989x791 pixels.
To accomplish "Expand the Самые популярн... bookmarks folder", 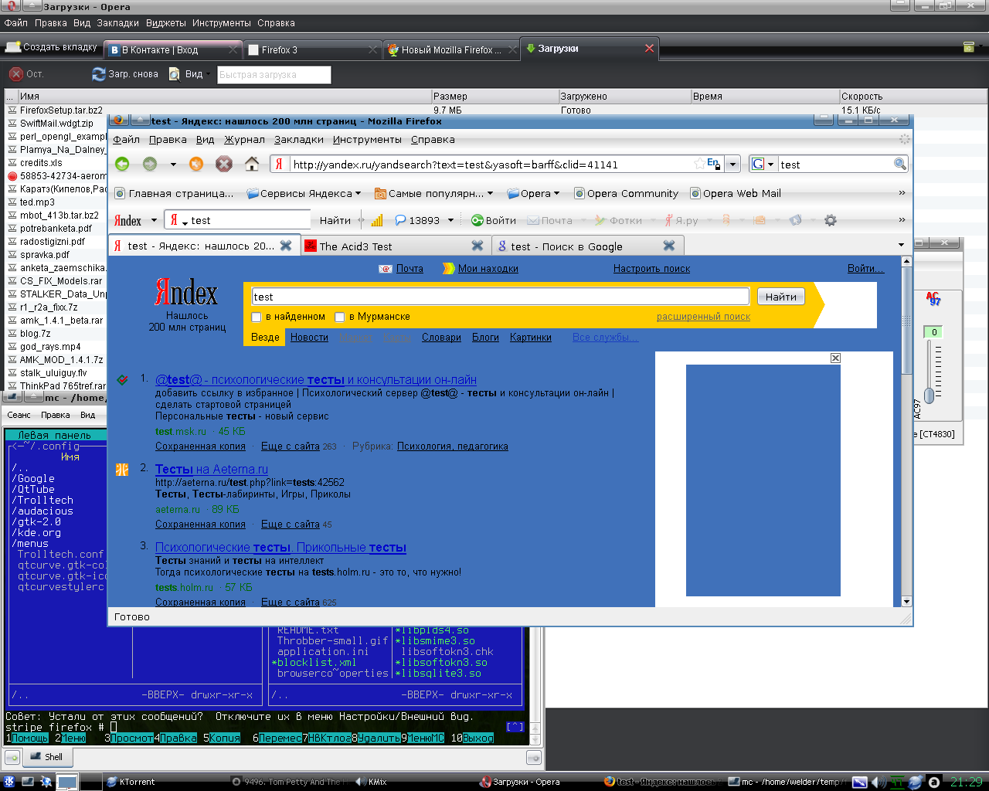I will [433, 194].
